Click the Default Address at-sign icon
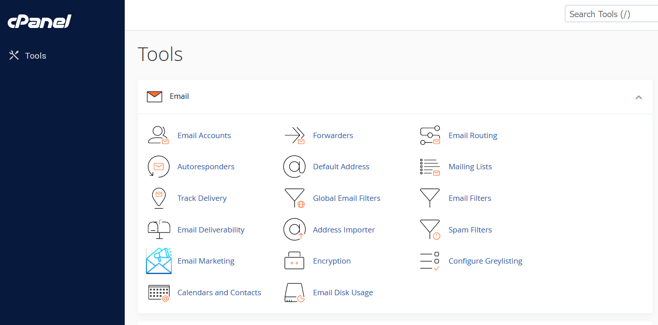This screenshot has height=325, width=658. [x=295, y=167]
